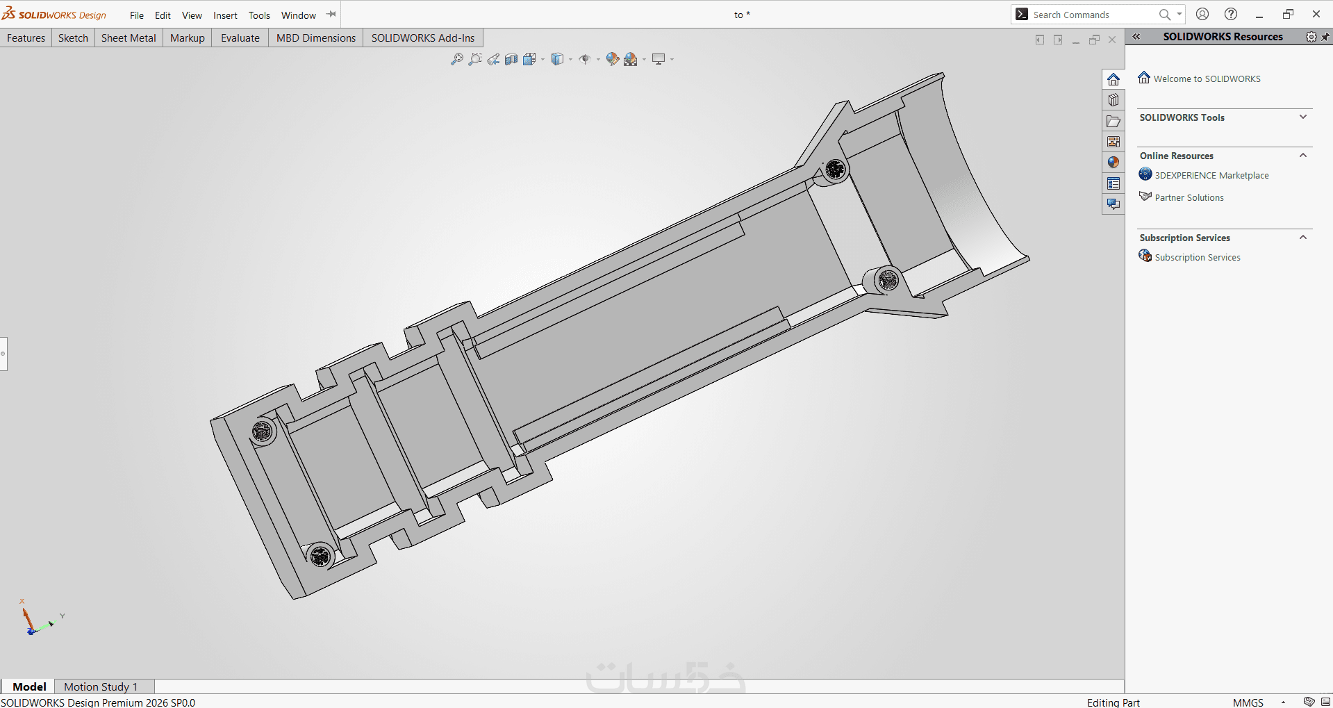Switch to the MBD Dimensions tab
Viewport: 1333px width, 708px height.
pyautogui.click(x=316, y=38)
